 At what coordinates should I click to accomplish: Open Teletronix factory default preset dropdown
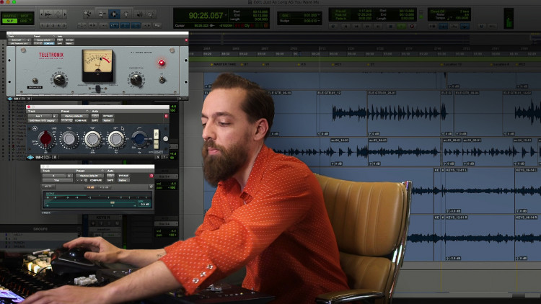(44, 40)
